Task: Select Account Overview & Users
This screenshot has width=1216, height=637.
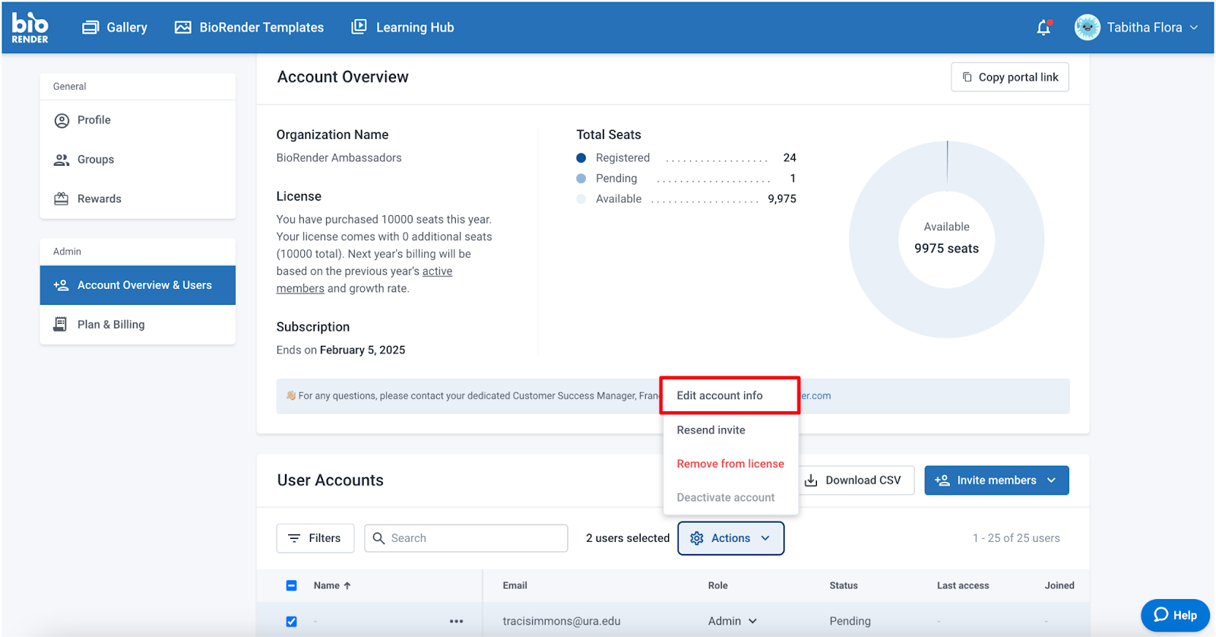Action: [138, 285]
